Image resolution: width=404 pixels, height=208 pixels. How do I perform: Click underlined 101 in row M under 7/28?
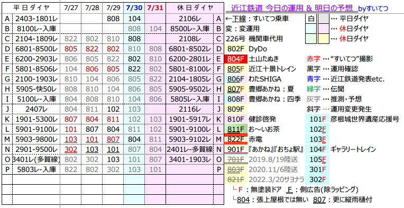coord(92,139)
